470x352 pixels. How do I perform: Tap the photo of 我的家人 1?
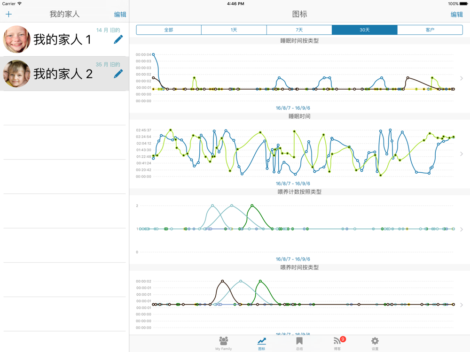(17, 39)
